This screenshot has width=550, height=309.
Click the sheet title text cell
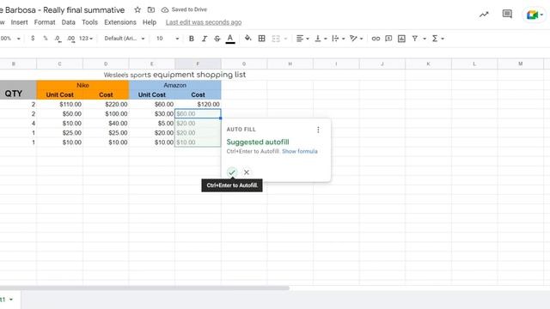click(x=174, y=75)
